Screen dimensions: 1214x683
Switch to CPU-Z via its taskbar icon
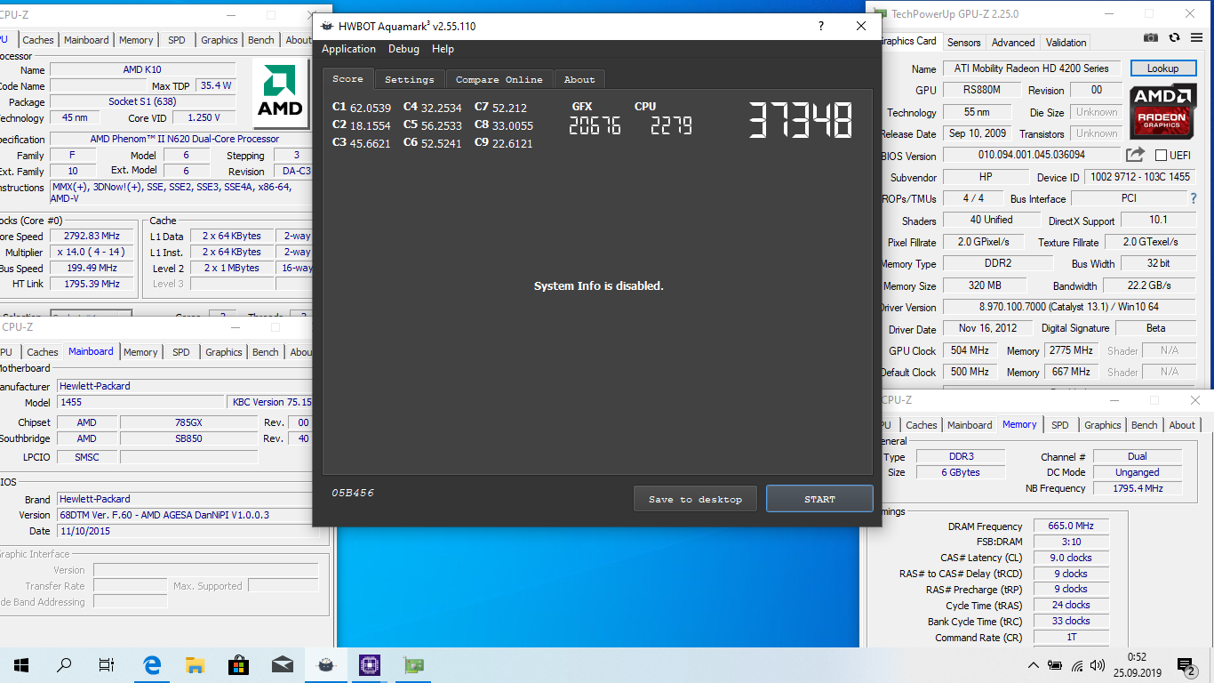tap(369, 664)
